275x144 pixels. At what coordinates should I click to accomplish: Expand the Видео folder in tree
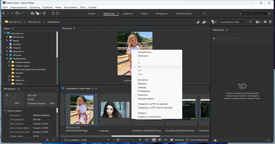[7, 41]
